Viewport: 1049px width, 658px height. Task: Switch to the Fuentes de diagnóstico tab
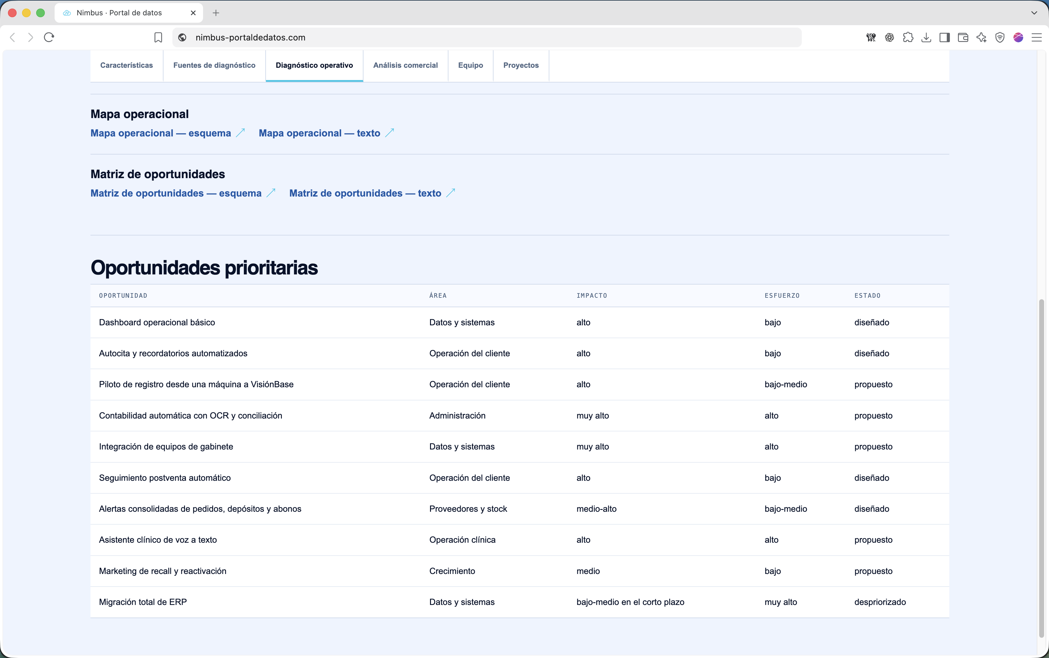pos(214,65)
